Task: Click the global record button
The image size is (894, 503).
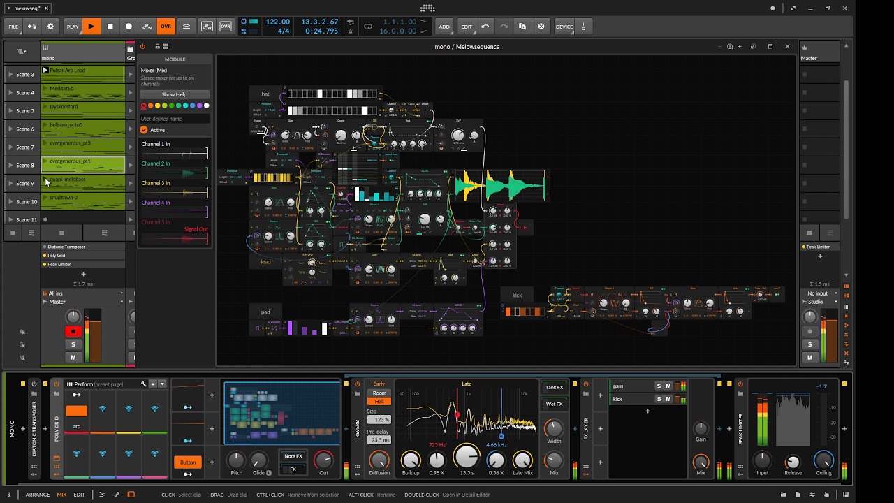Action: click(129, 27)
